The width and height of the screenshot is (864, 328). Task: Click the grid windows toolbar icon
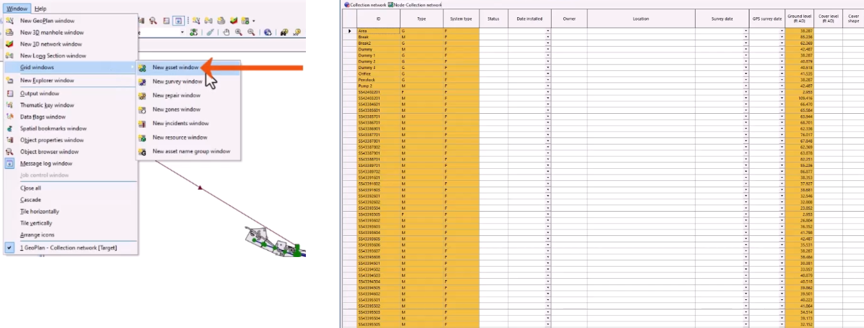246,20
